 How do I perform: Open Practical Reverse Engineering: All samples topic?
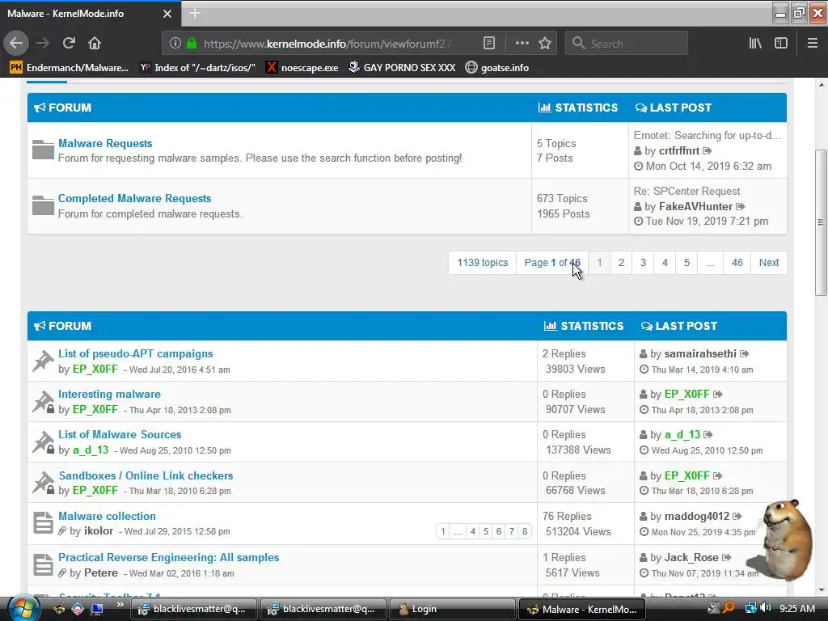[x=168, y=558]
